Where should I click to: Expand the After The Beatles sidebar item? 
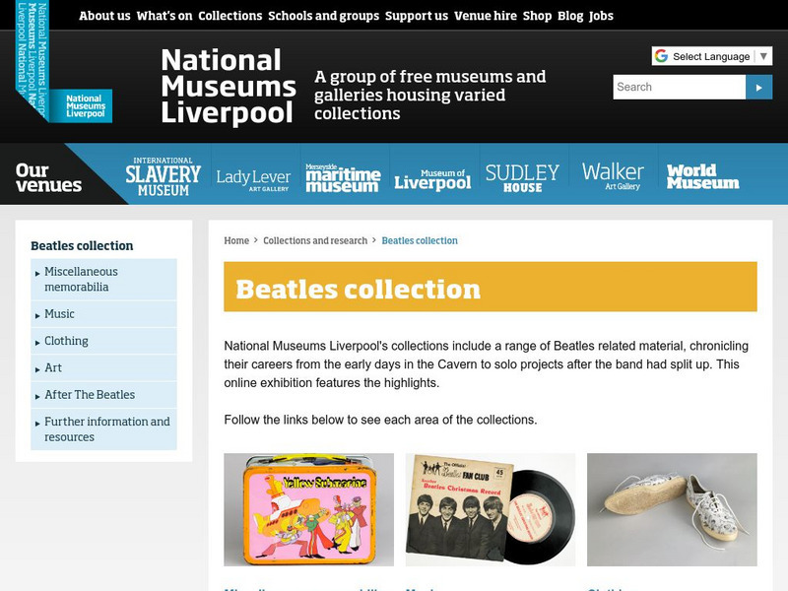pos(103,395)
